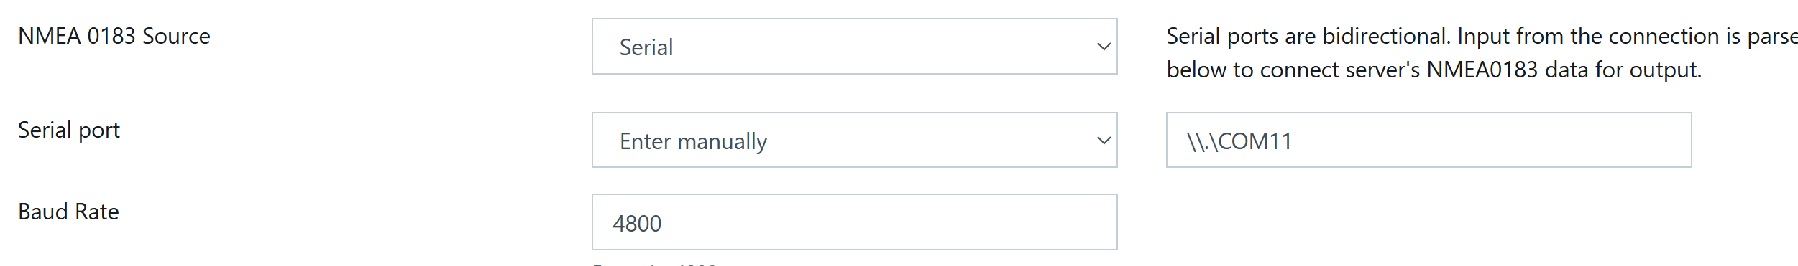Image resolution: width=1798 pixels, height=266 pixels.
Task: Click the Baud Rate field showing 4800
Action: pyautogui.click(x=854, y=222)
